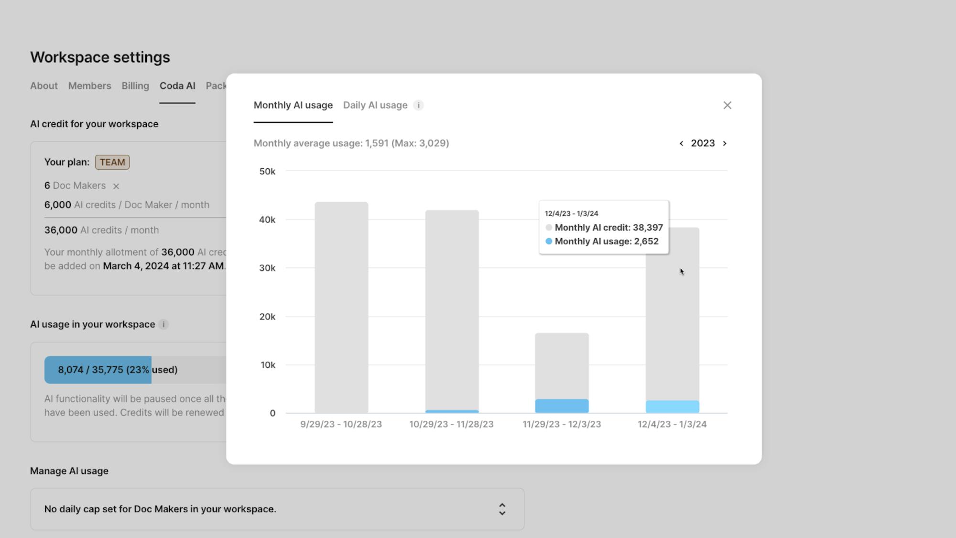Open the Members settings tab
956x538 pixels.
point(89,86)
